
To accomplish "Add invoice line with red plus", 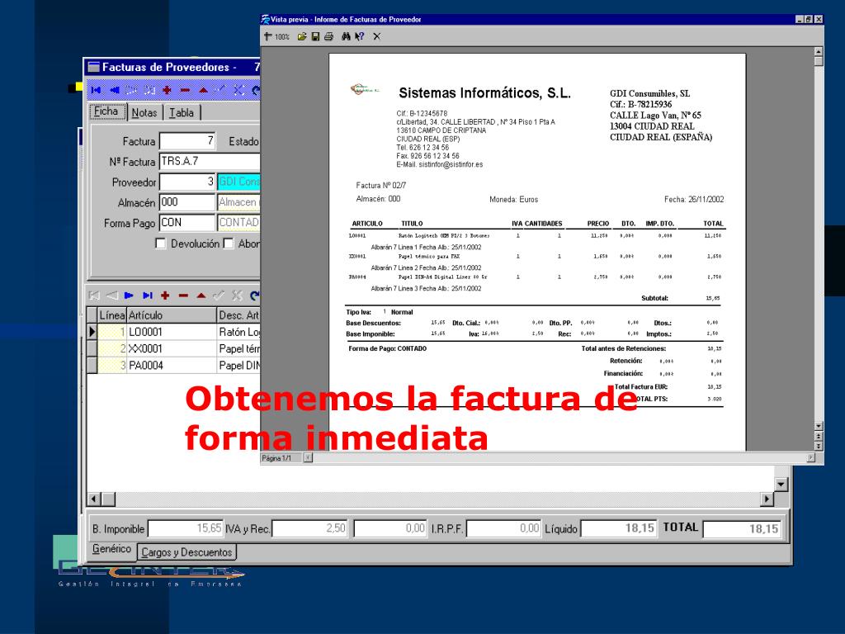I will (165, 296).
